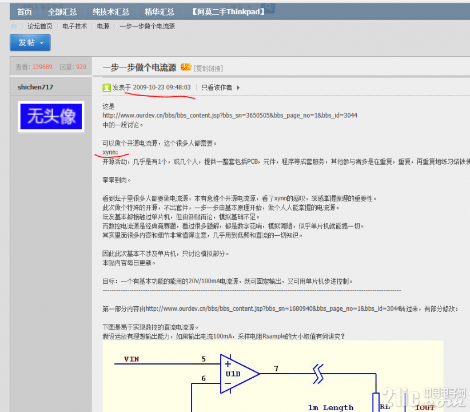Screen dimensions: 470x412
Task: Click the line 本贴内容每日更新。
Action: click(x=129, y=263)
